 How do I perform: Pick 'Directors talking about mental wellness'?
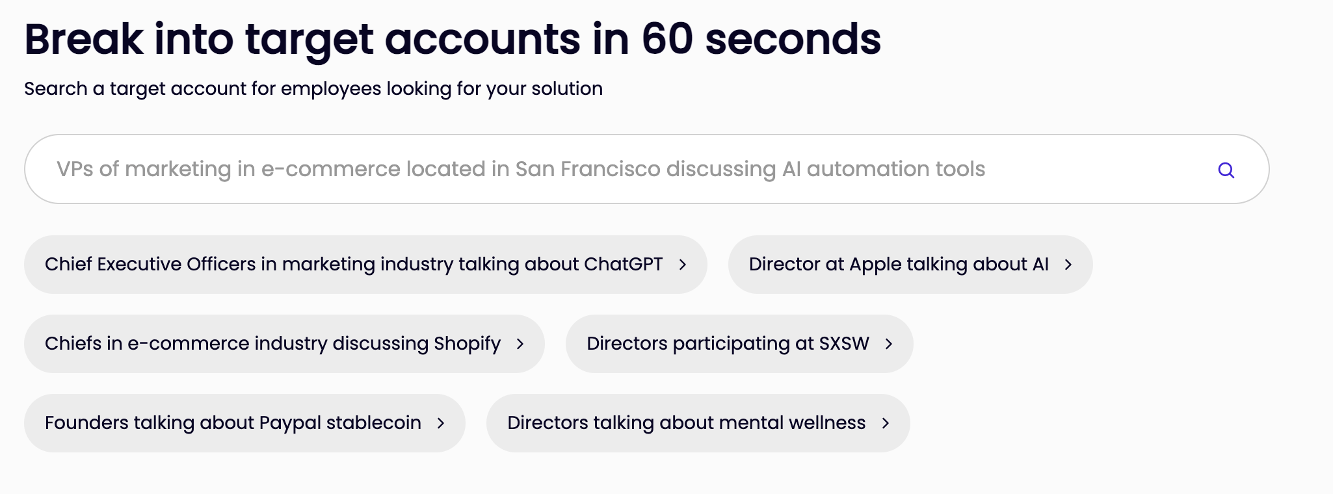(x=686, y=423)
